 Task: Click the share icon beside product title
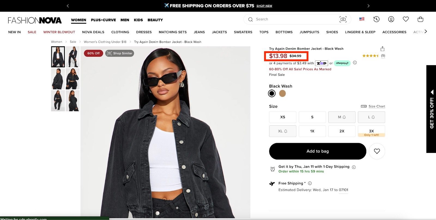pos(382,49)
